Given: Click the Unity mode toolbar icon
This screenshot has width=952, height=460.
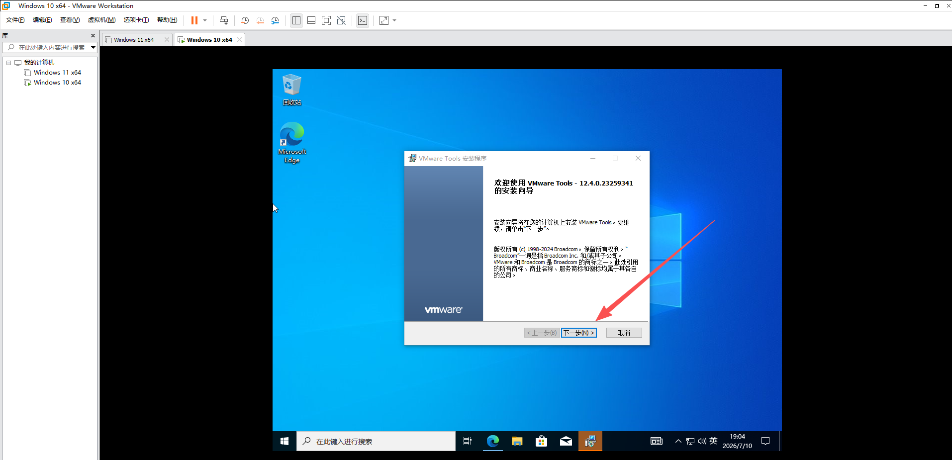Looking at the screenshot, I should coord(341,20).
